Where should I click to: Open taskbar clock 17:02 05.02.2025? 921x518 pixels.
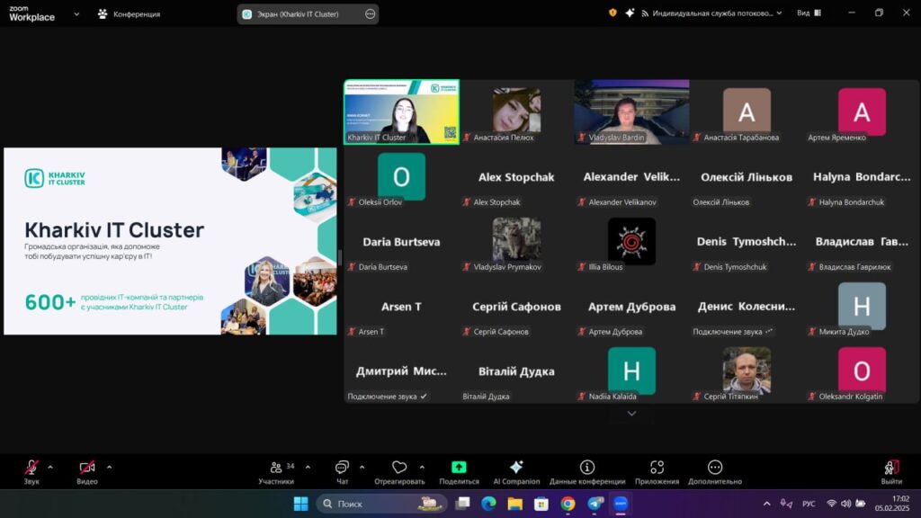point(892,504)
